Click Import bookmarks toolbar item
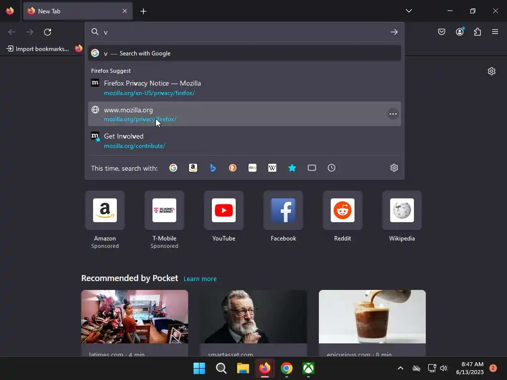This screenshot has width=507, height=380. (38, 49)
